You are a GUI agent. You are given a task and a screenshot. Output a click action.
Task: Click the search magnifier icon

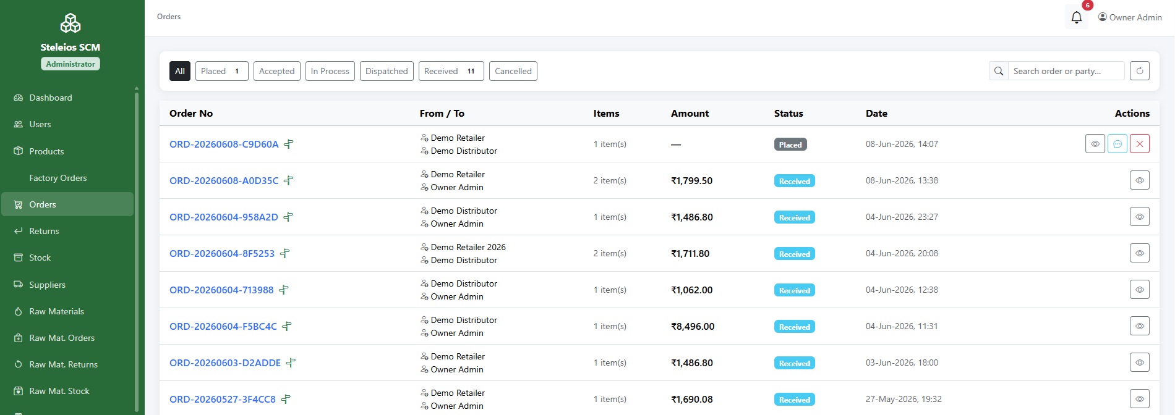tap(999, 71)
